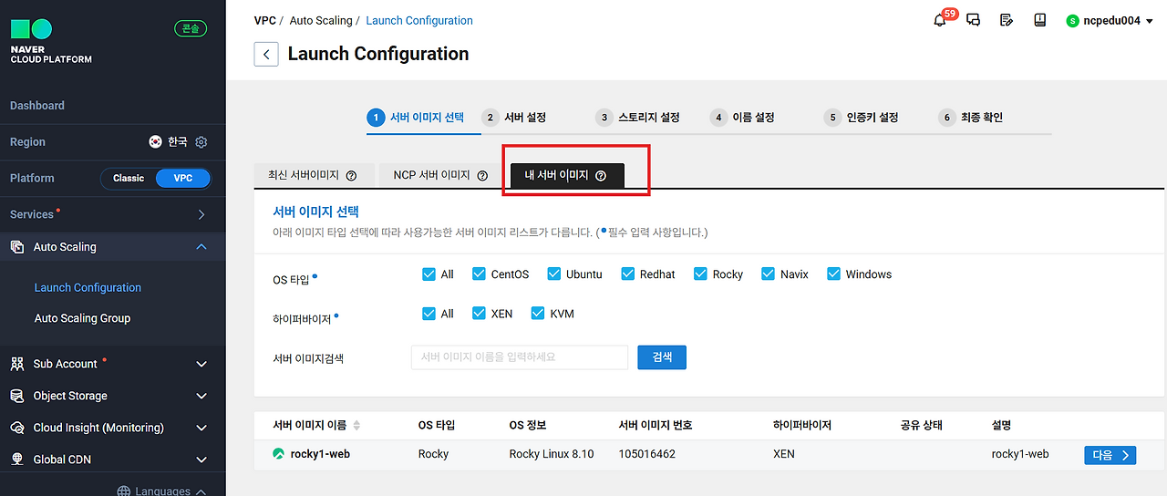Select the 내 서버 이미지 tab

tap(567, 176)
